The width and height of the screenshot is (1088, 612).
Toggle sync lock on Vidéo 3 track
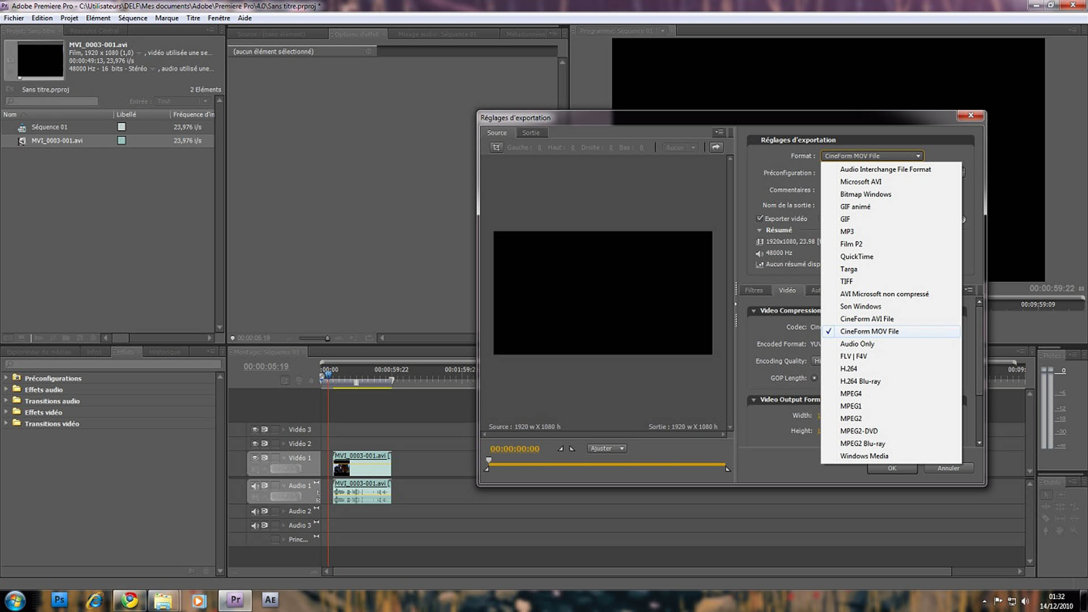coord(265,430)
